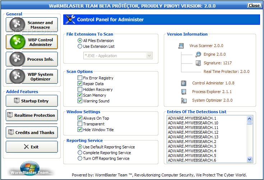Select Use Default Reporting Service

coord(80,147)
